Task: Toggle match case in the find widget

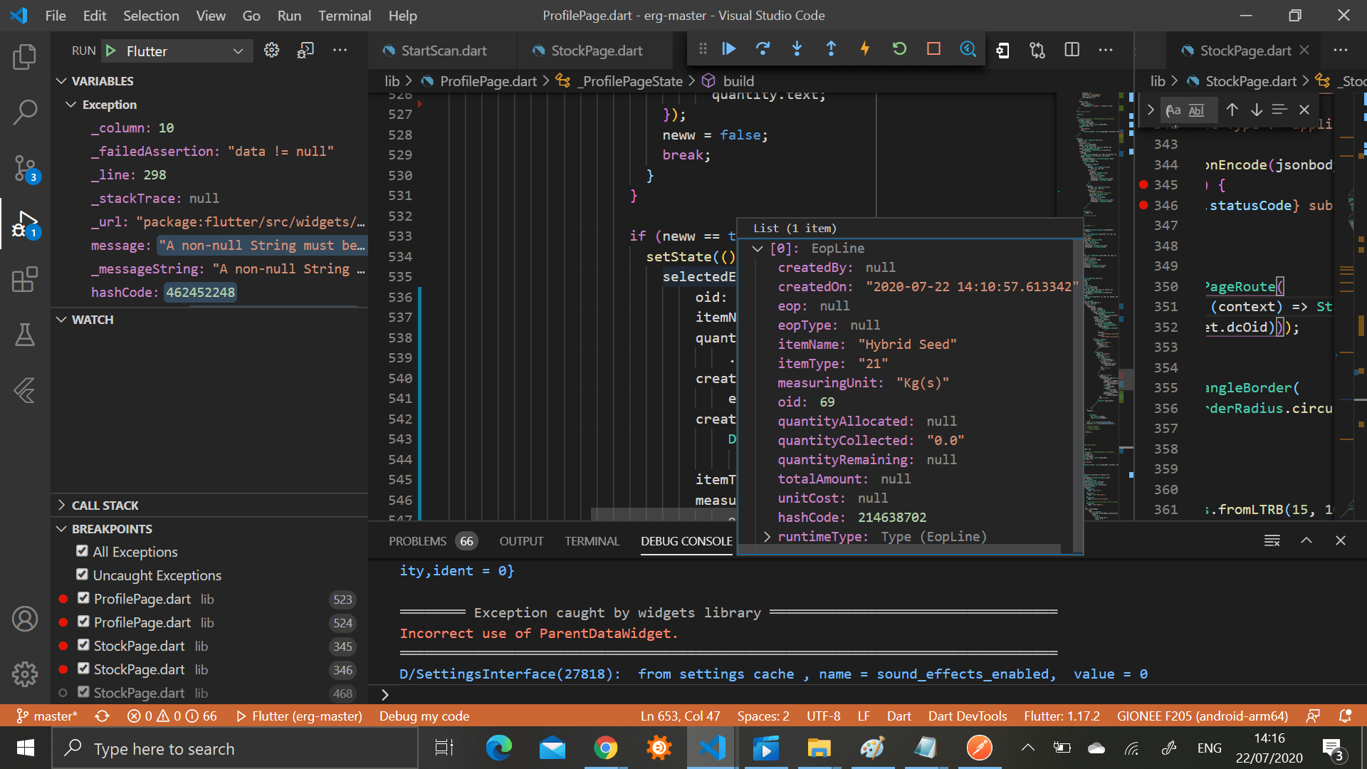Action: (x=1175, y=110)
